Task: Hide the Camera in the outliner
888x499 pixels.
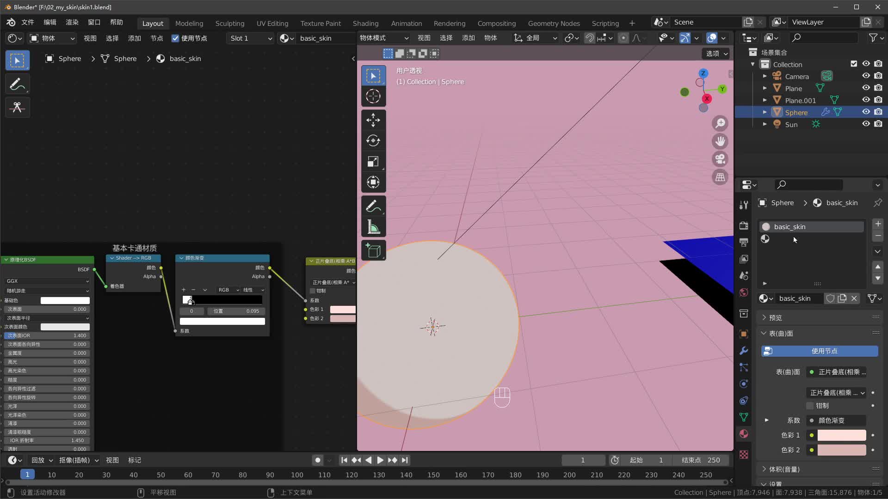Action: pyautogui.click(x=866, y=76)
